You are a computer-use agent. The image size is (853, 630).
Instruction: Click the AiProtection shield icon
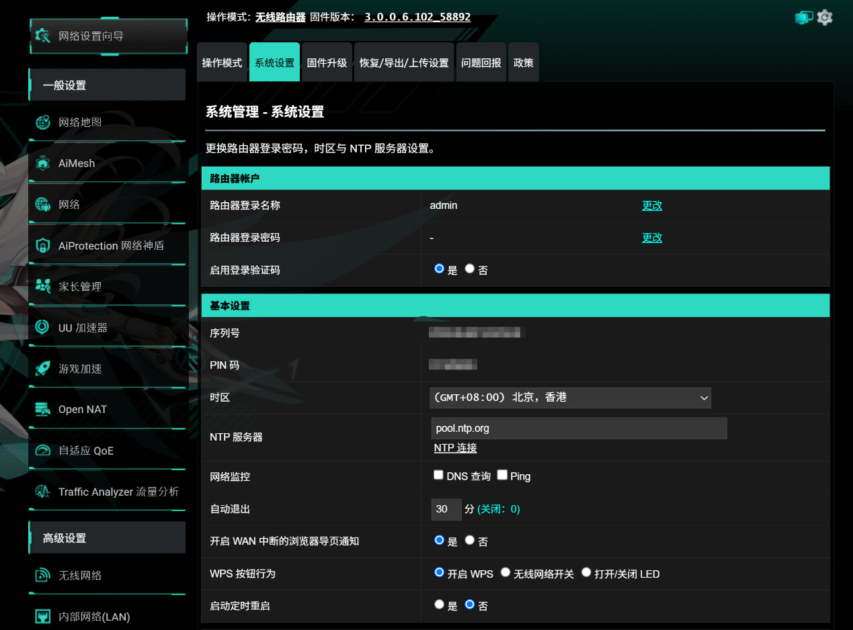[x=43, y=246]
